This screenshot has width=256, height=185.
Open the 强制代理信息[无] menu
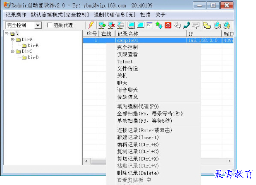click(114, 15)
